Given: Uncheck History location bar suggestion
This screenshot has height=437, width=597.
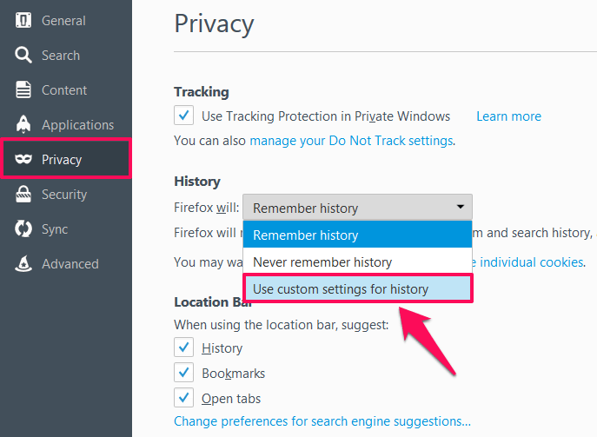Looking at the screenshot, I should point(183,348).
